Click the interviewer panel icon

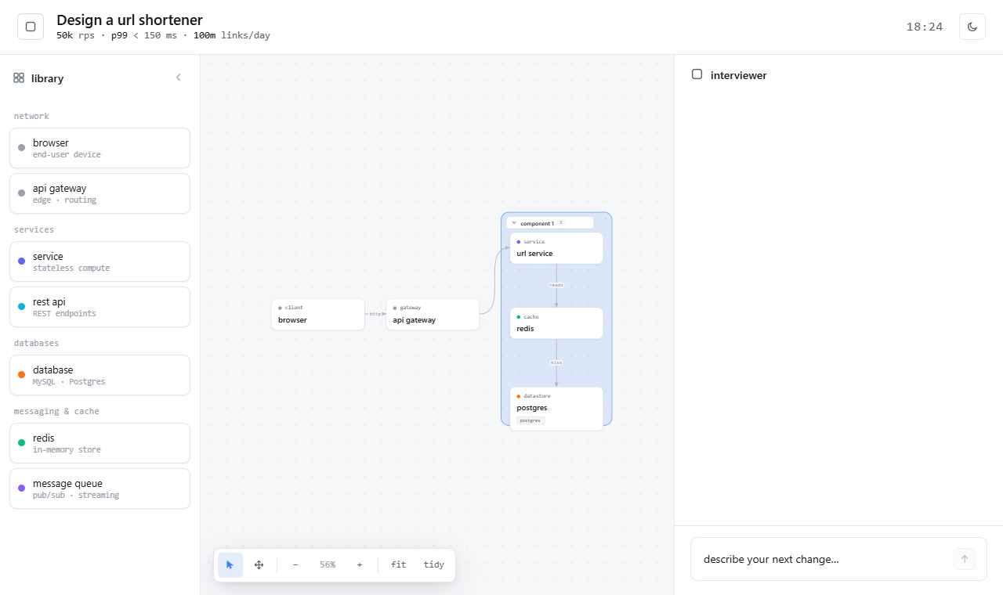pos(697,74)
